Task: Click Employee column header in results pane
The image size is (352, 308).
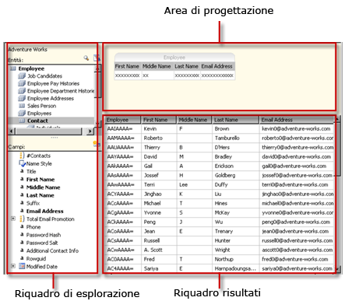Action: click(122, 120)
